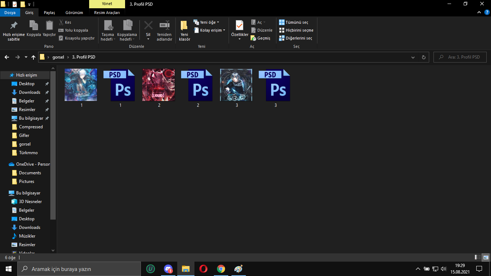Click the Kes scissors icon

tap(61, 22)
